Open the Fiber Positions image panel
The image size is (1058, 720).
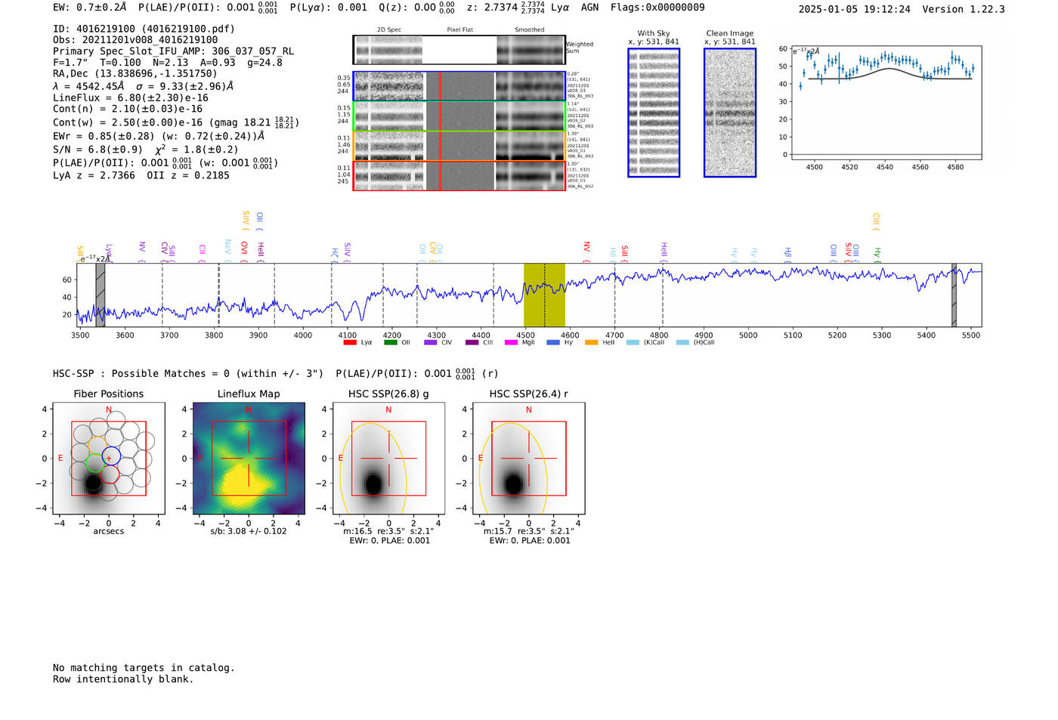[x=109, y=459]
